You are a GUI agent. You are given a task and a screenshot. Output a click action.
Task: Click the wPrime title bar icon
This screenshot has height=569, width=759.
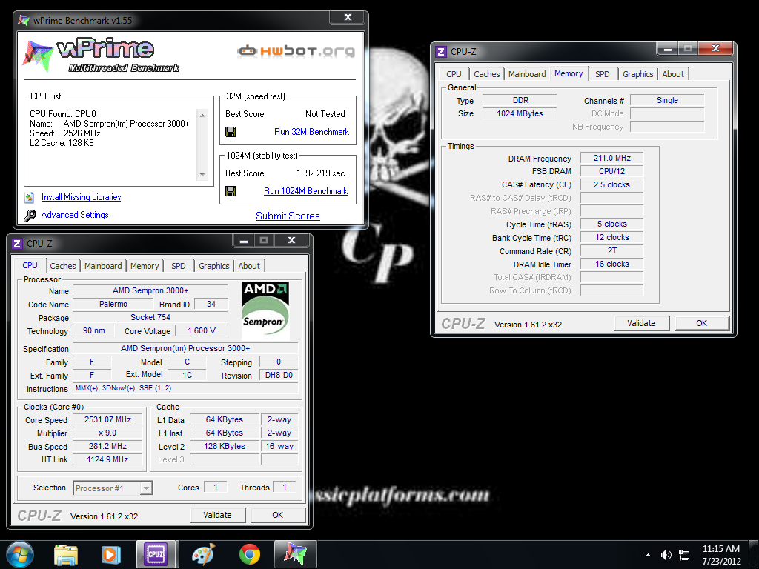pos(23,20)
